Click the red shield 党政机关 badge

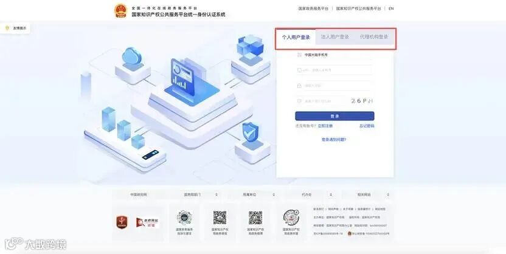122,222
